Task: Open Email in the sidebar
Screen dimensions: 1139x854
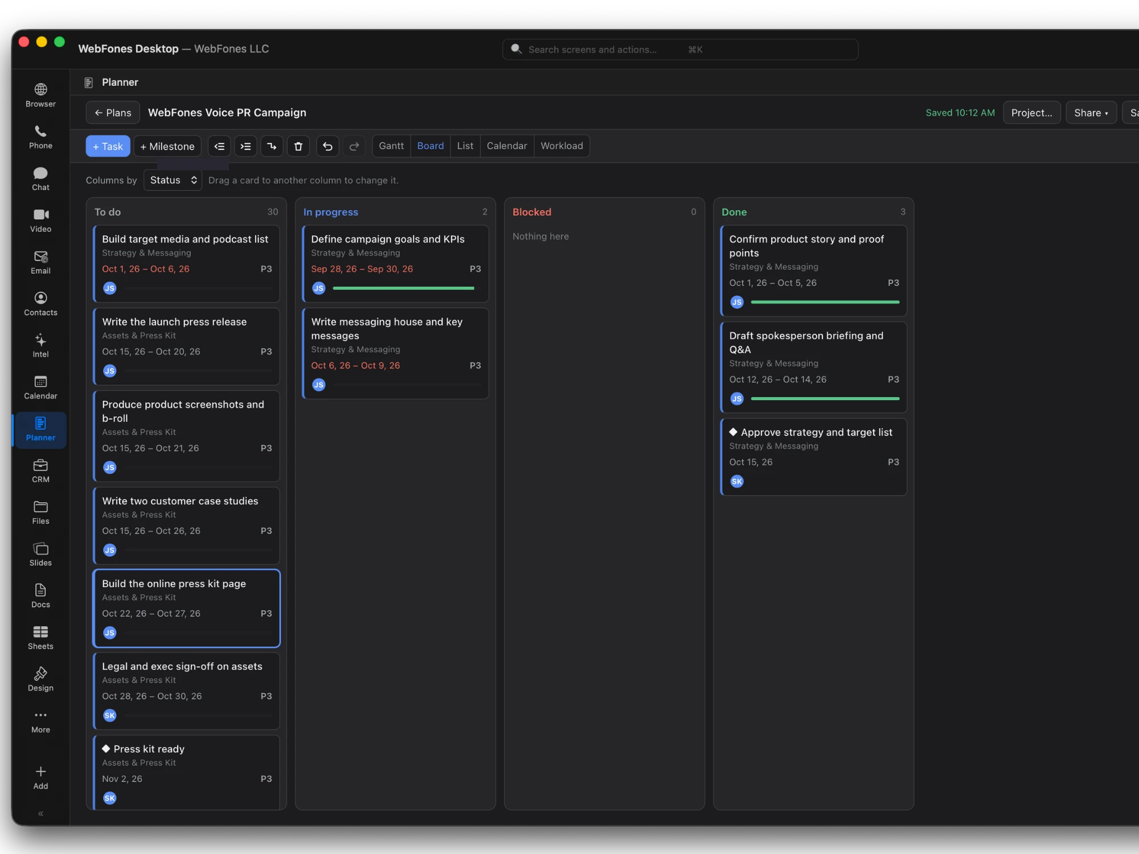Action: pyautogui.click(x=40, y=262)
